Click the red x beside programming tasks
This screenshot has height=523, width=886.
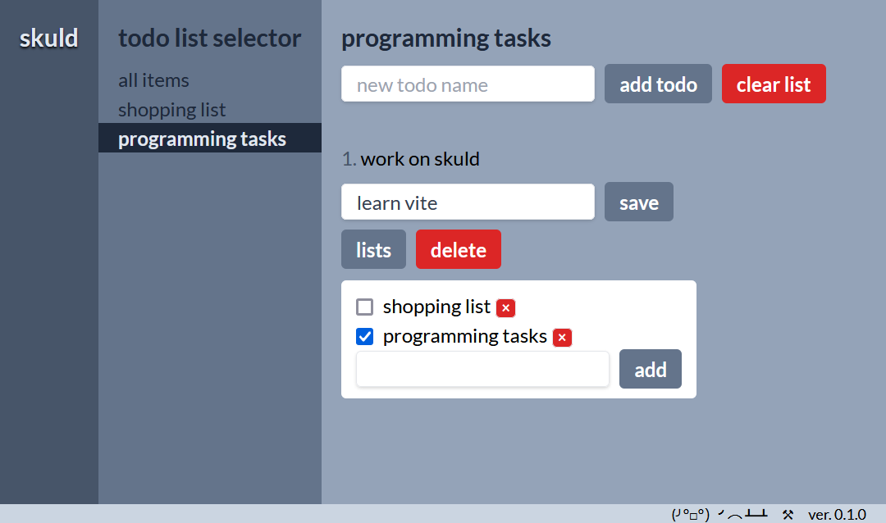562,337
